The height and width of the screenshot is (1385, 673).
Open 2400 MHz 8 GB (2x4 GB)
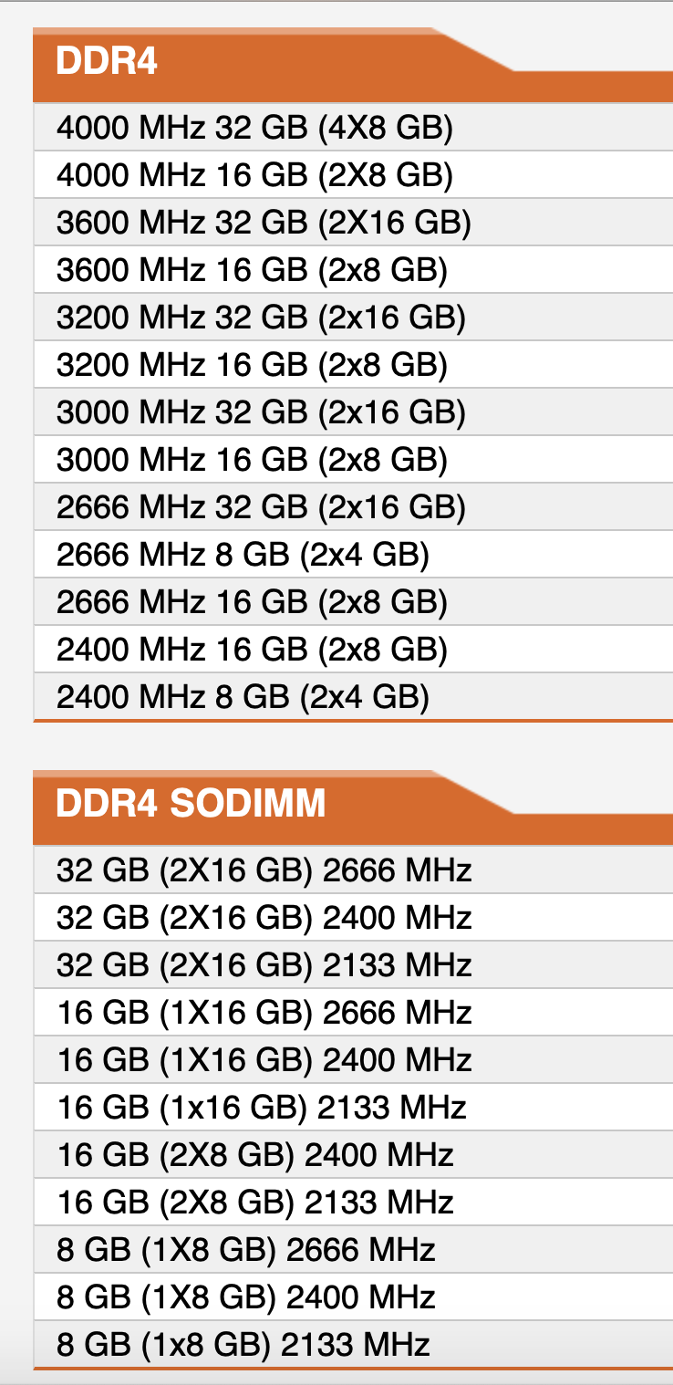pyautogui.click(x=243, y=697)
